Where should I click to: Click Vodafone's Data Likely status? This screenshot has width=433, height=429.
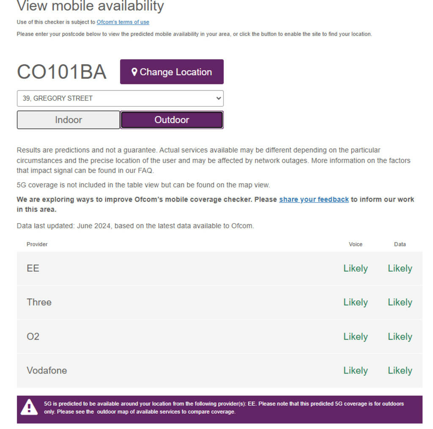400,370
